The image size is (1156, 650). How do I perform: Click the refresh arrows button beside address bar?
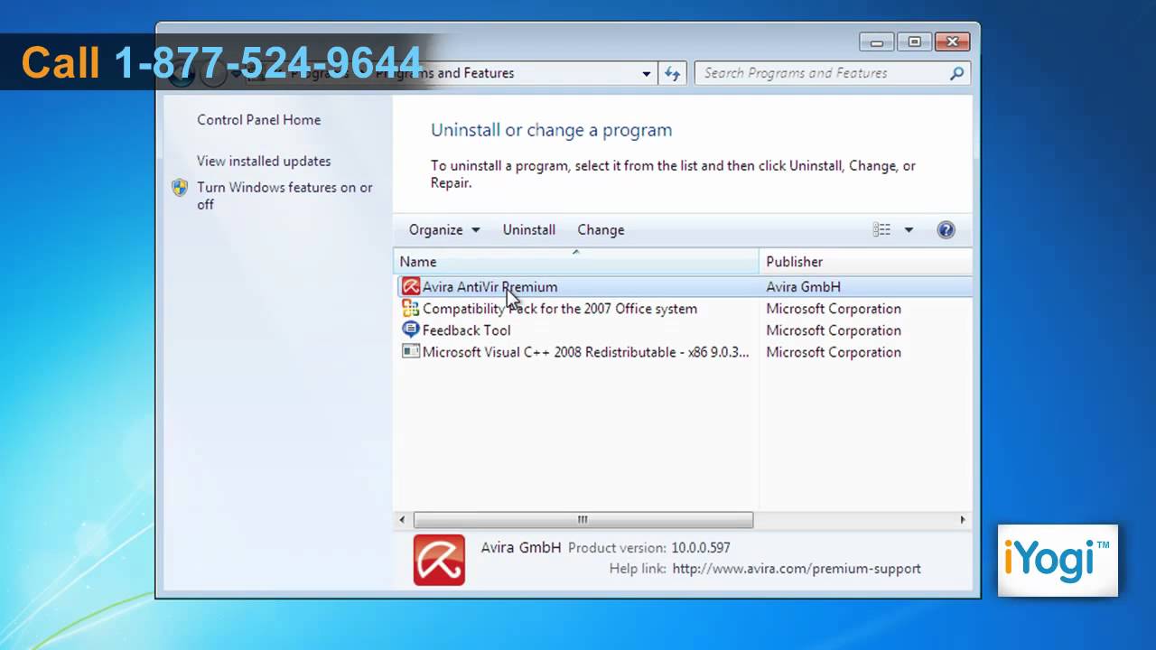point(672,73)
